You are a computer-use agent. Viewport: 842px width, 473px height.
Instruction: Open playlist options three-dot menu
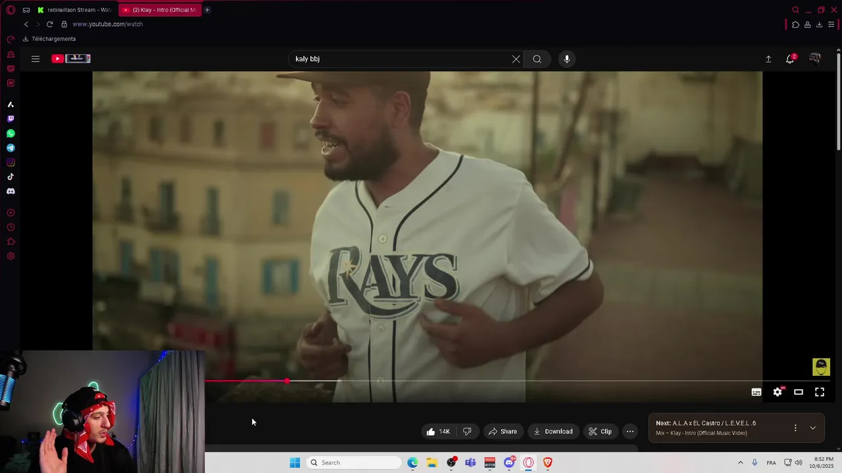tap(795, 428)
